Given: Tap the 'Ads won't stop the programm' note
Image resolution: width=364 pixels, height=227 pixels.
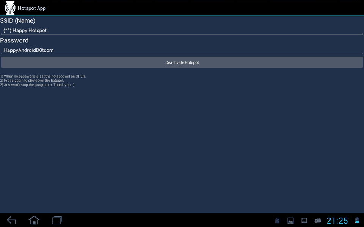Looking at the screenshot, I should 37,85.
